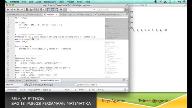Close the bottom pane with x icon
Image resolution: width=192 pixels, height=108 pixels.
click(x=127, y=80)
